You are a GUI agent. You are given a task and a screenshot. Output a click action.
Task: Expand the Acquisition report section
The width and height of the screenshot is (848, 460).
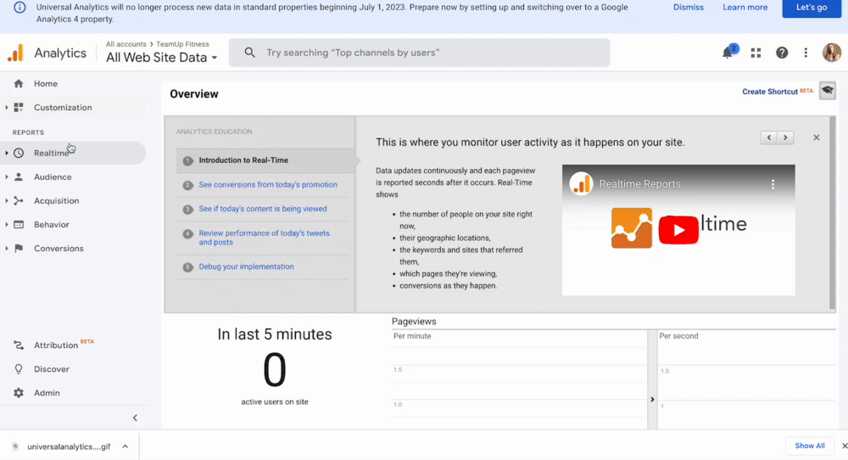tap(56, 201)
